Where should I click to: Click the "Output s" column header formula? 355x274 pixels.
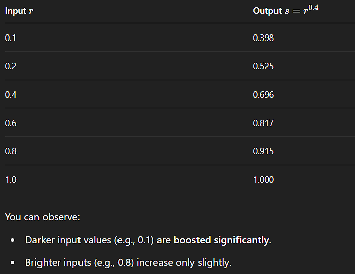click(286, 11)
